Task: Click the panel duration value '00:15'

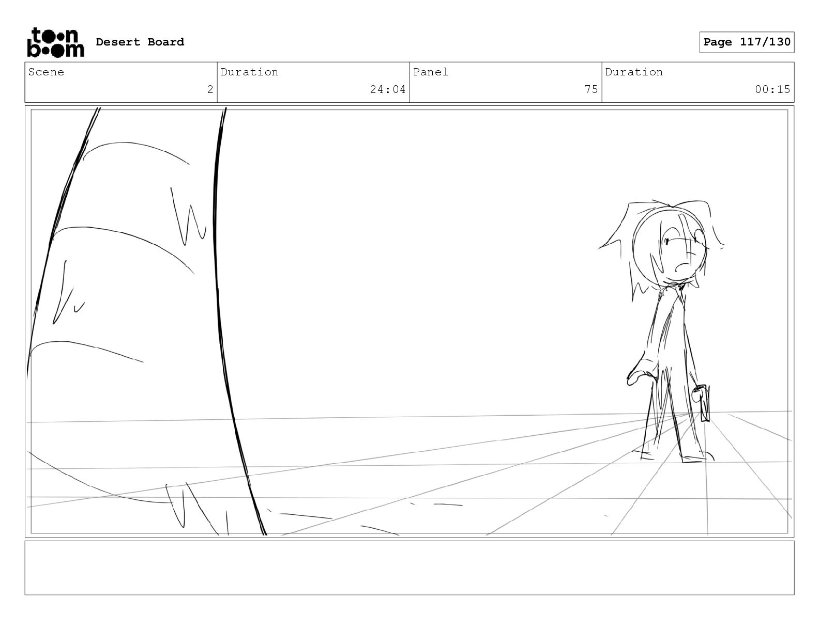Action: [x=772, y=89]
